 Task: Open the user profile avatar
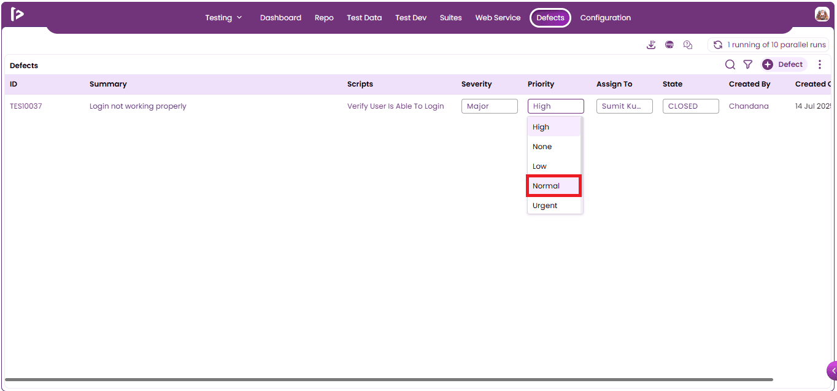pyautogui.click(x=822, y=15)
